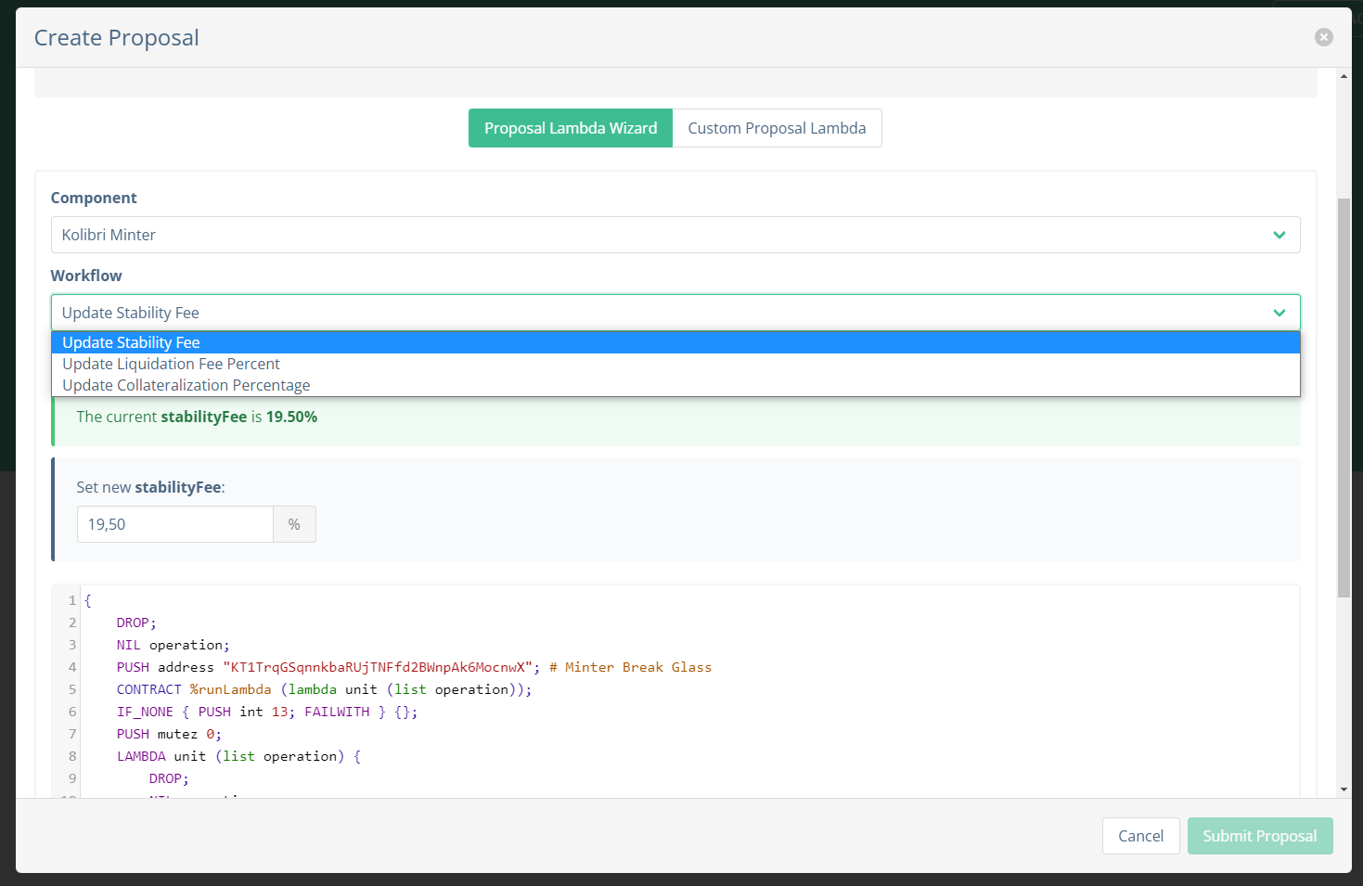Open the Component dropdown showing Kolibri Minter

point(675,235)
